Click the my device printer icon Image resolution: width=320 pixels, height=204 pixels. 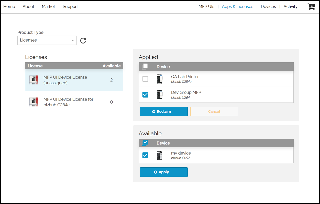point(160,155)
